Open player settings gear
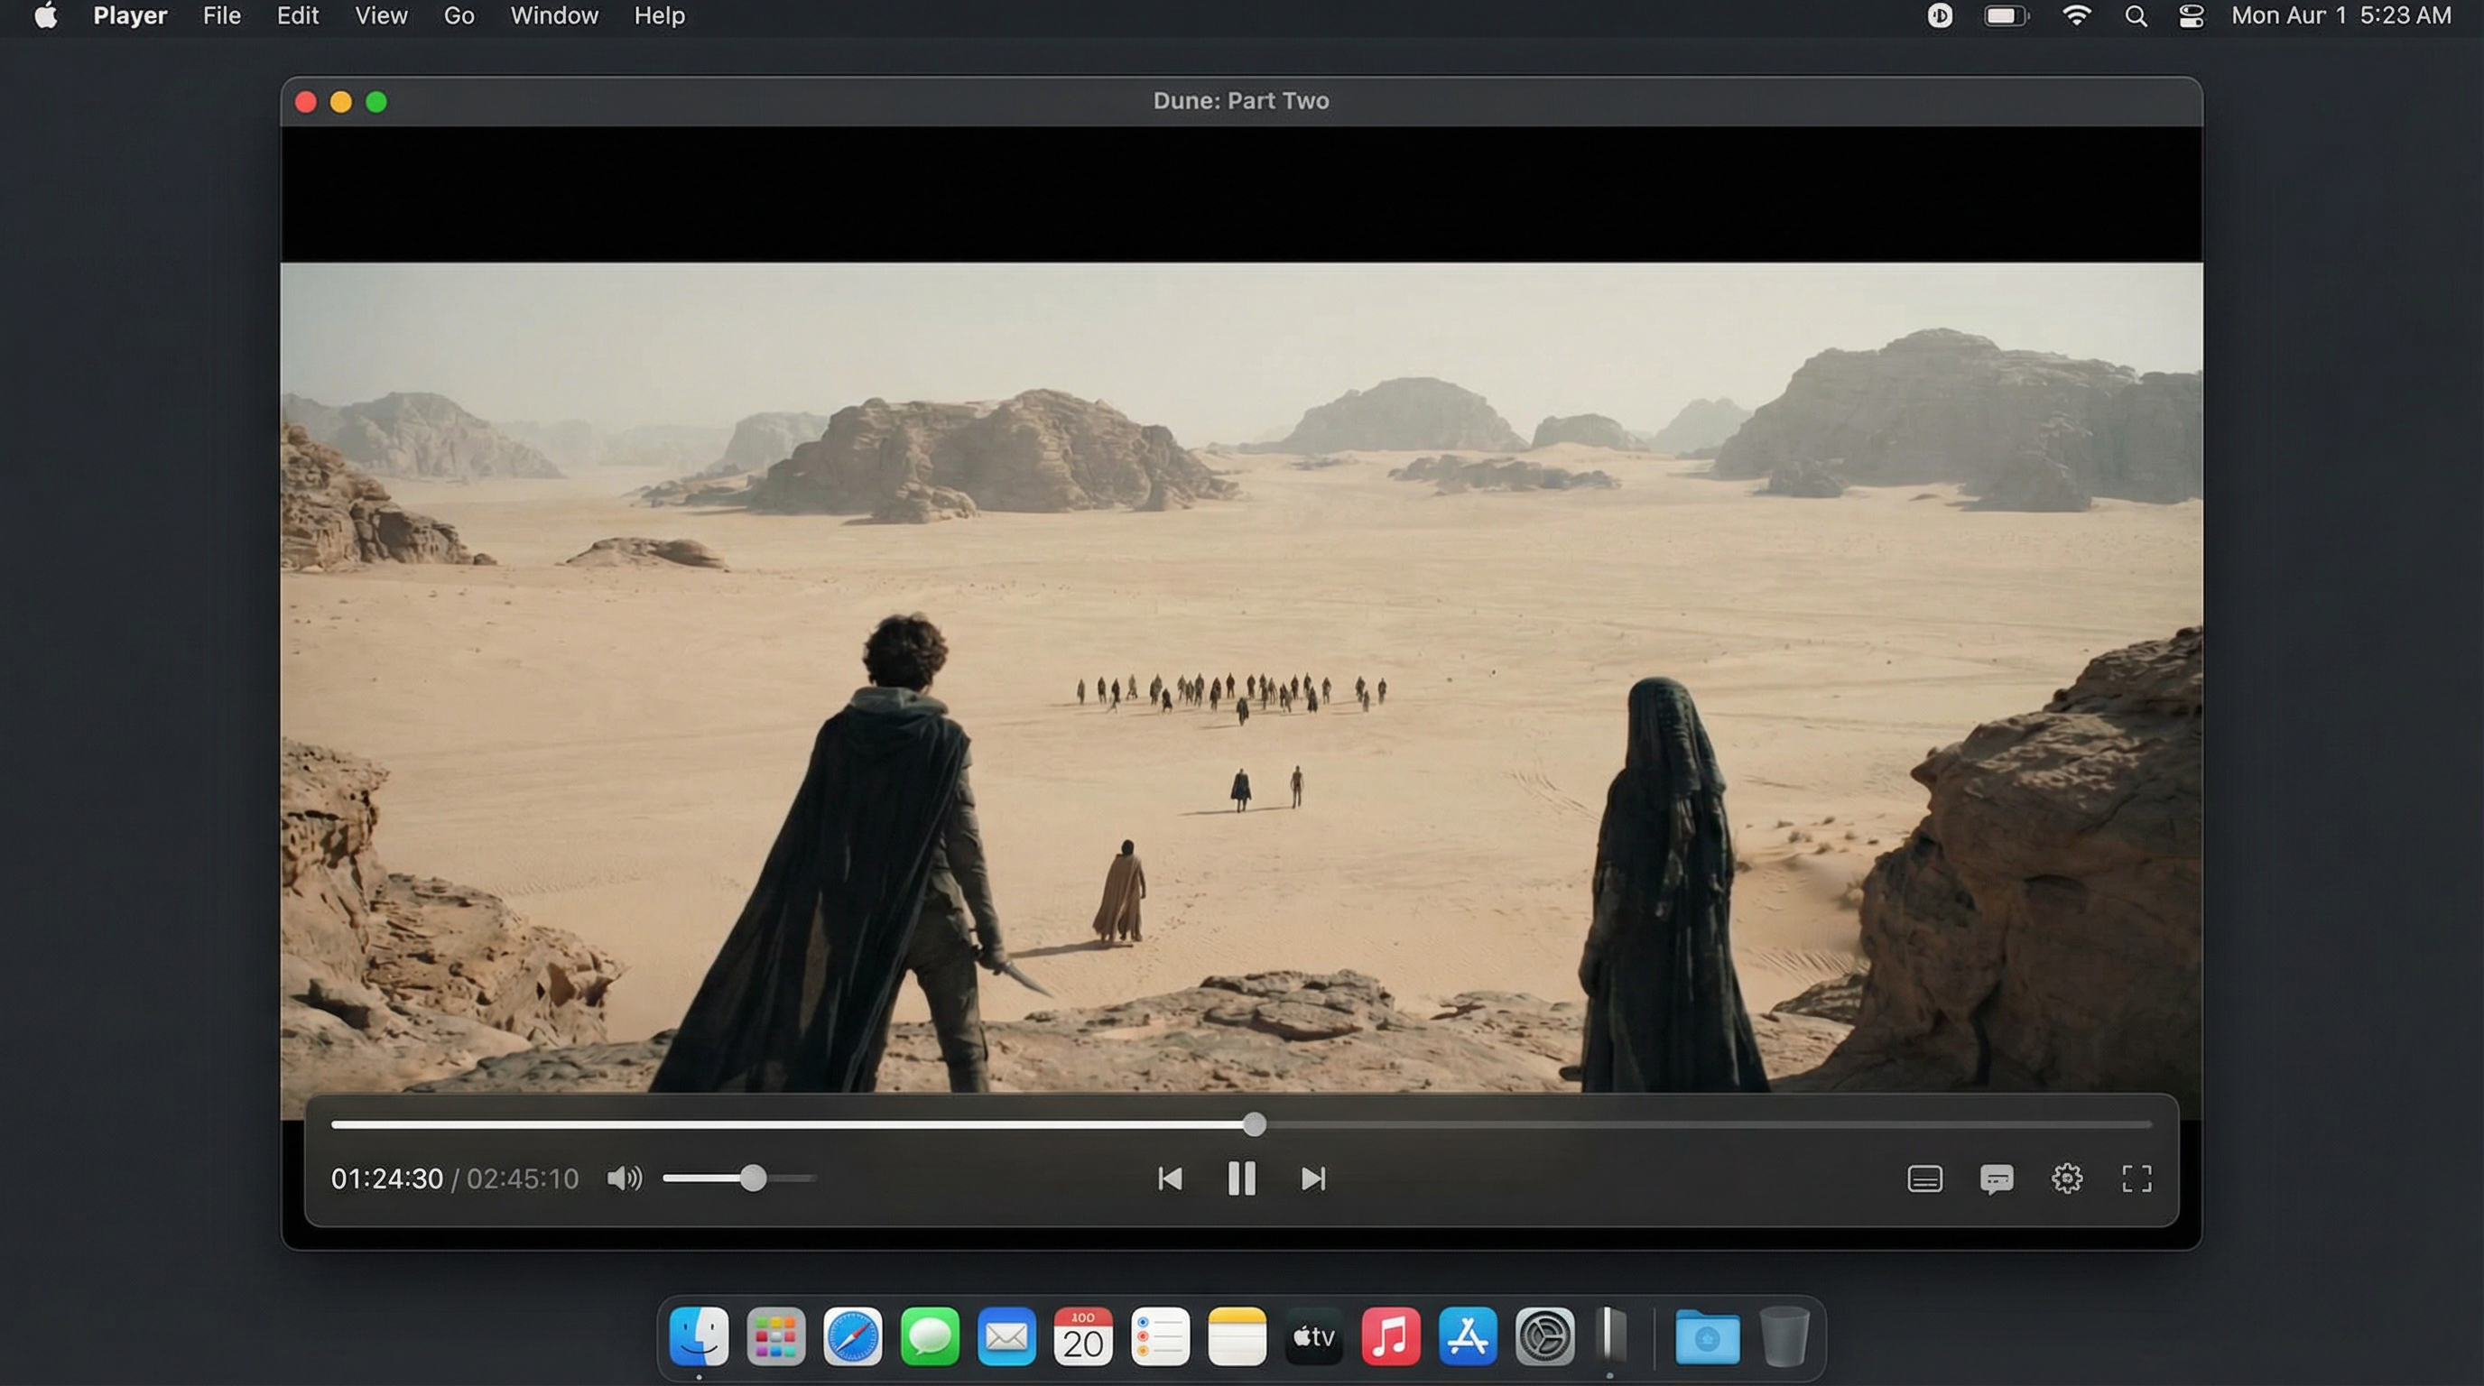This screenshot has height=1386, width=2484. [2066, 1178]
